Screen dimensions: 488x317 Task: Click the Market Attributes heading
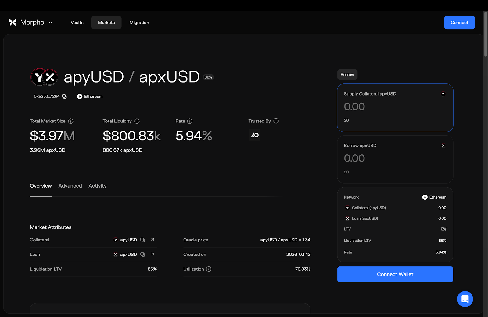click(51, 227)
